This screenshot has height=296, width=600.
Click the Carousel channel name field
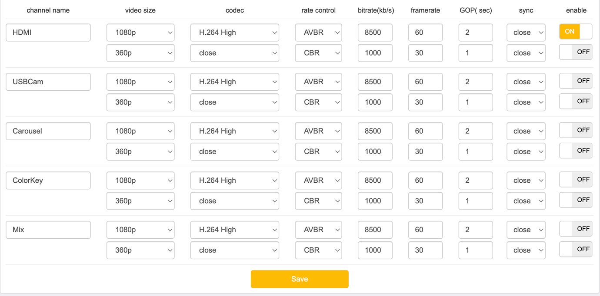point(48,131)
